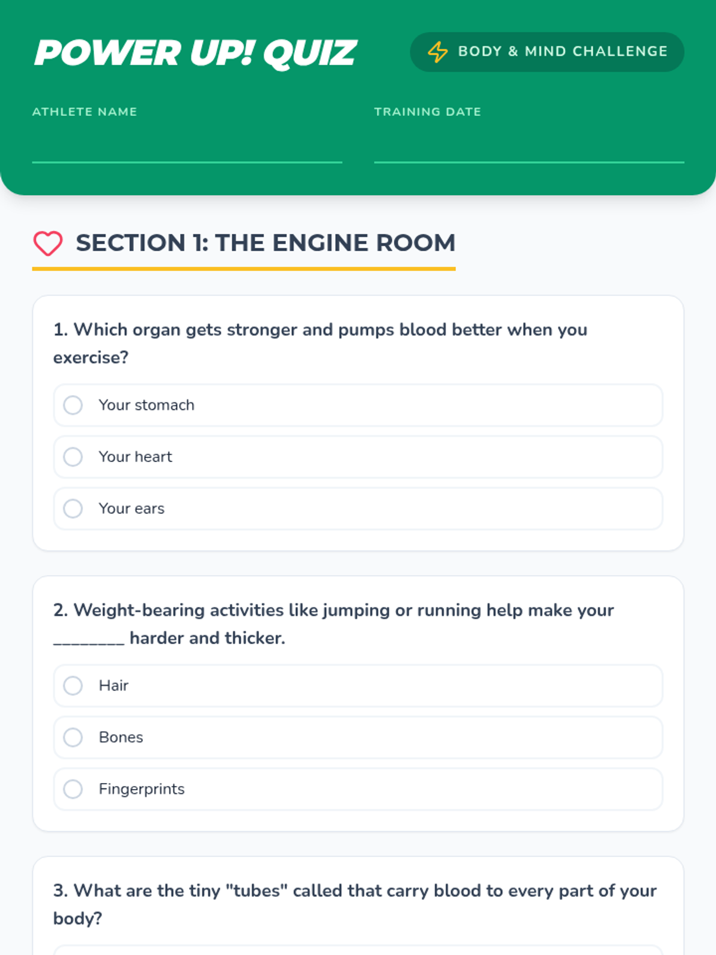Click the yellow underline beneath Section 1 heading
The image size is (716, 955).
pyautogui.click(x=244, y=269)
